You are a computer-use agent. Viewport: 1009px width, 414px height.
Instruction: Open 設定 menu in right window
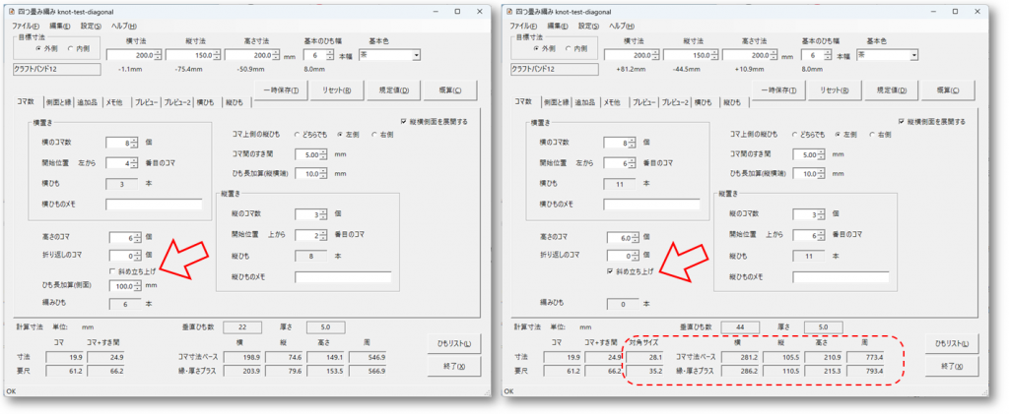(x=589, y=26)
